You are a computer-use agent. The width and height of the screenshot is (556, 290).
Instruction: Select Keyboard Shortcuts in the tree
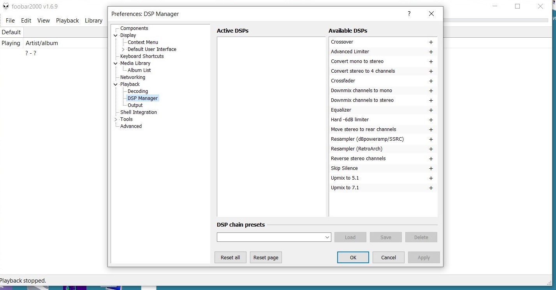[142, 56]
